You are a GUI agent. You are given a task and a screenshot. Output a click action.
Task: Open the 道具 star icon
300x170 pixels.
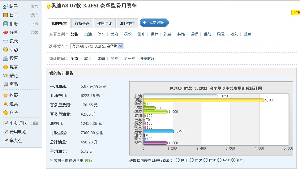coord(6,104)
